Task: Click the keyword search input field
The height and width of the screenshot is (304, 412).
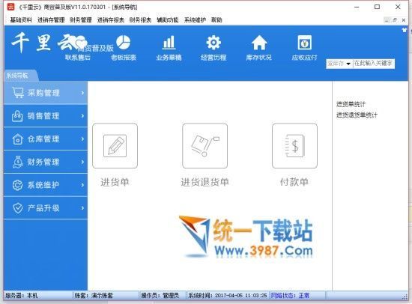Action: click(x=373, y=64)
